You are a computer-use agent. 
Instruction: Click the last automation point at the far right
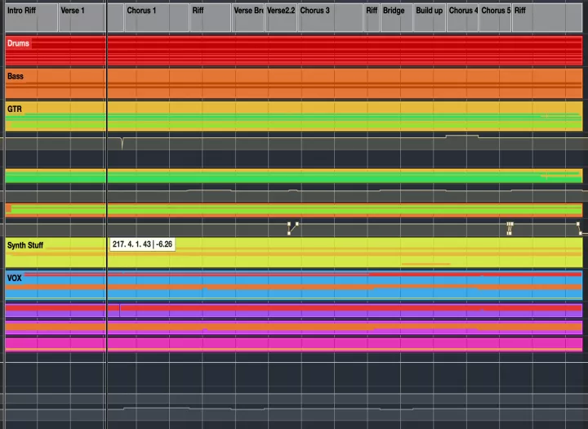pos(581,234)
